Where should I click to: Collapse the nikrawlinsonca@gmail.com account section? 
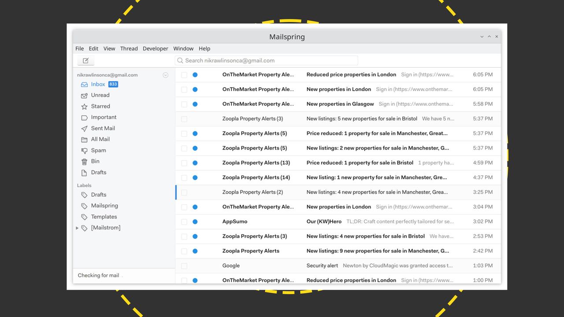point(166,75)
